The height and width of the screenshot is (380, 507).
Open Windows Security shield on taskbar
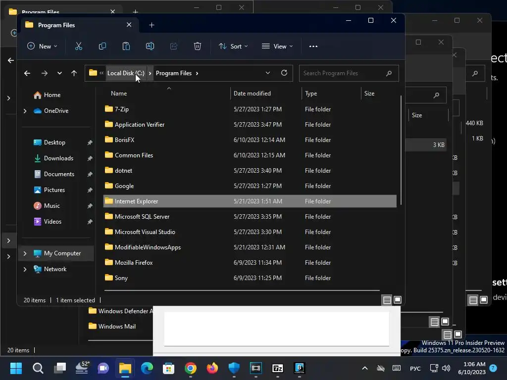234,368
